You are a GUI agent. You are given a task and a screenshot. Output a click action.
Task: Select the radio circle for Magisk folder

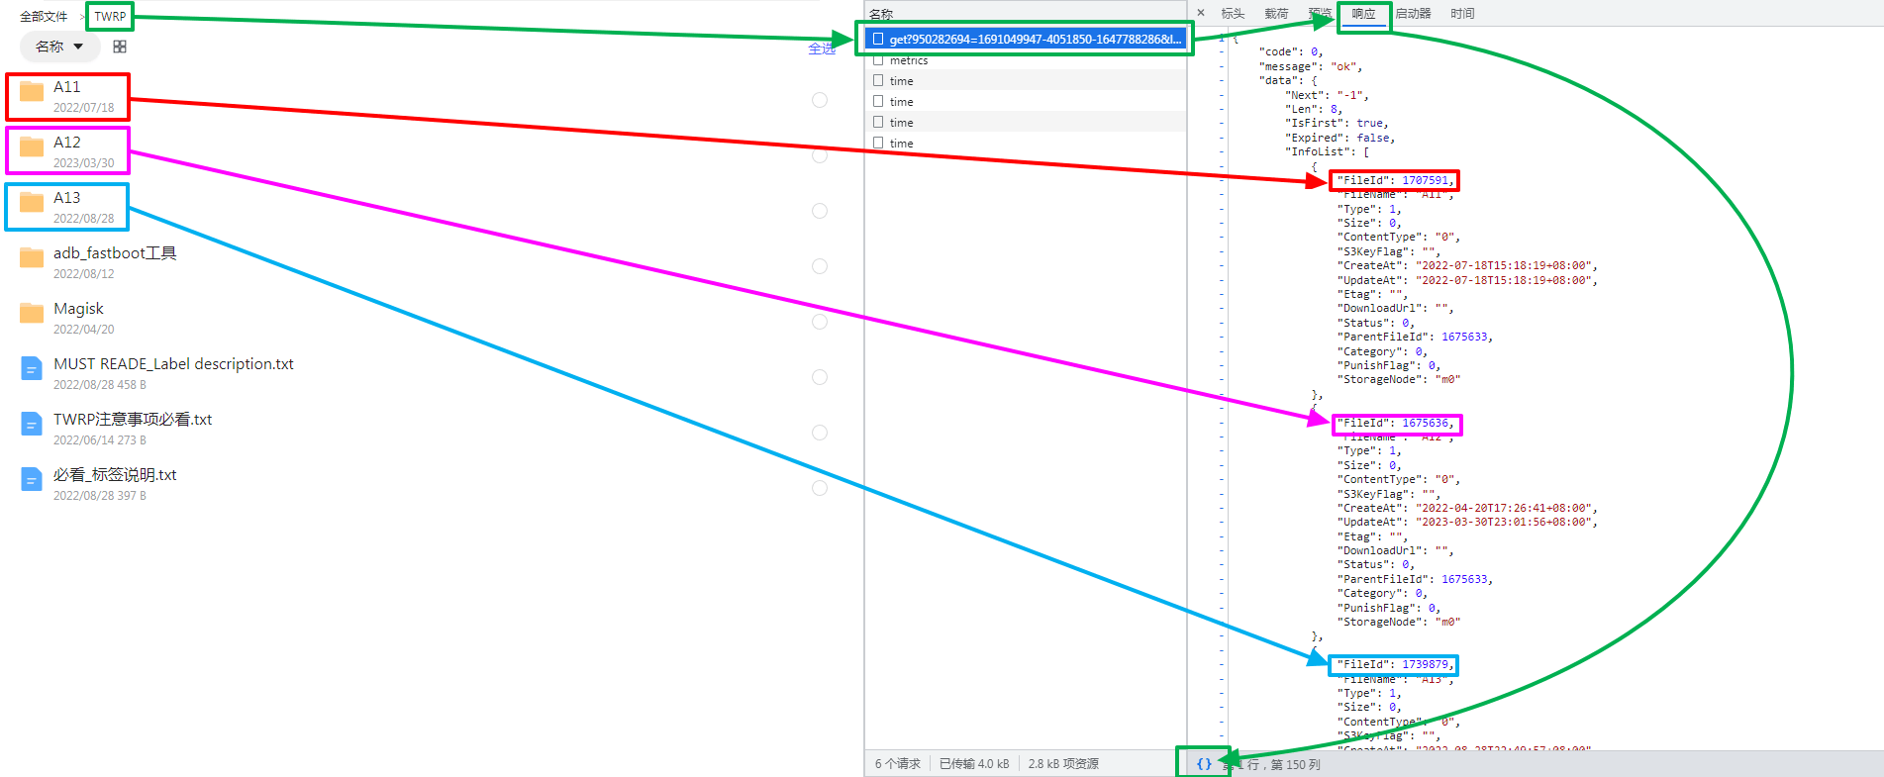pos(820,322)
